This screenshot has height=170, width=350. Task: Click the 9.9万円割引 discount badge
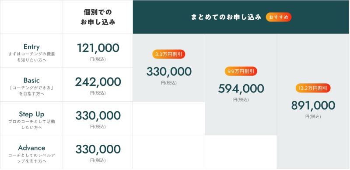tap(241, 71)
